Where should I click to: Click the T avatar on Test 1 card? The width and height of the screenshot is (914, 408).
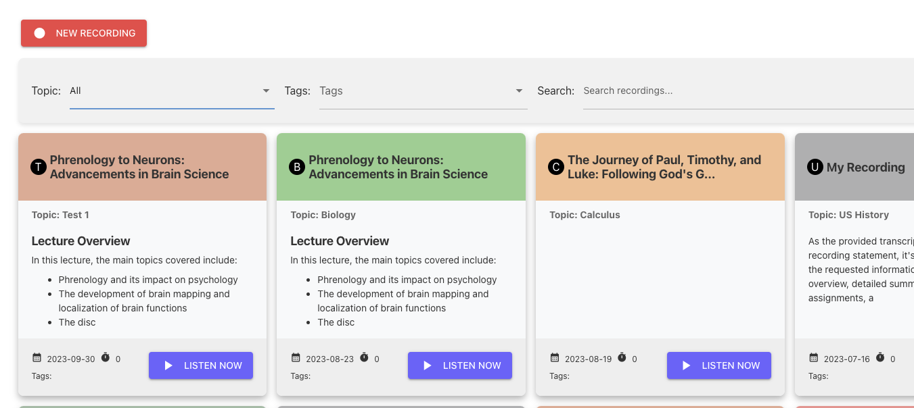38,167
